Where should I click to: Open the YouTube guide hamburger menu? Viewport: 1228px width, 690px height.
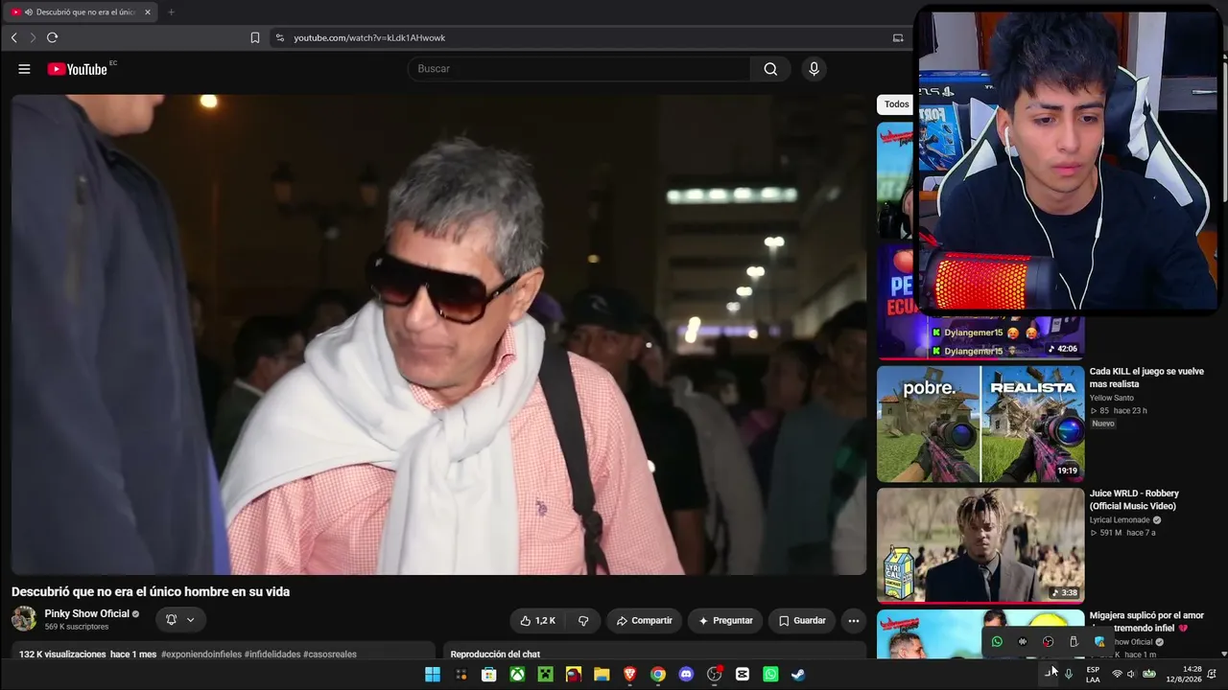click(x=24, y=69)
